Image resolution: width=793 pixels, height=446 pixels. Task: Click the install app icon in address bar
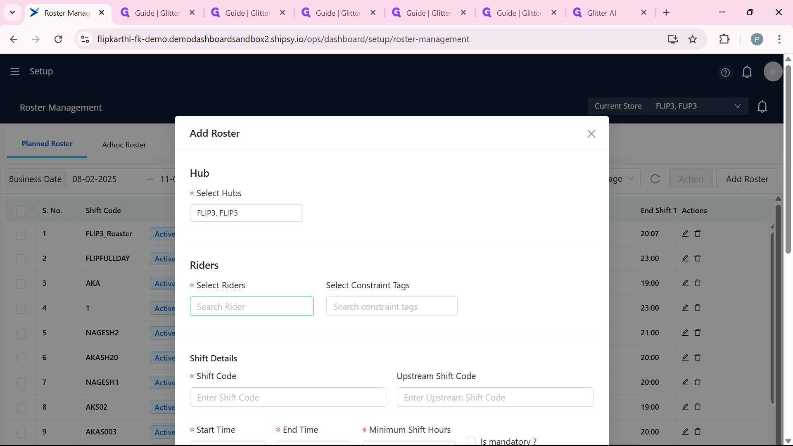pyautogui.click(x=673, y=39)
